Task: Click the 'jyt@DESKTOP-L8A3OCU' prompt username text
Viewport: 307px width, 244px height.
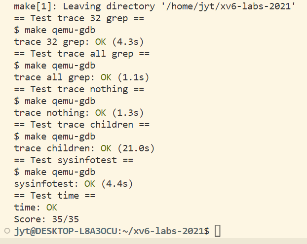Action: pyautogui.click(x=62, y=231)
